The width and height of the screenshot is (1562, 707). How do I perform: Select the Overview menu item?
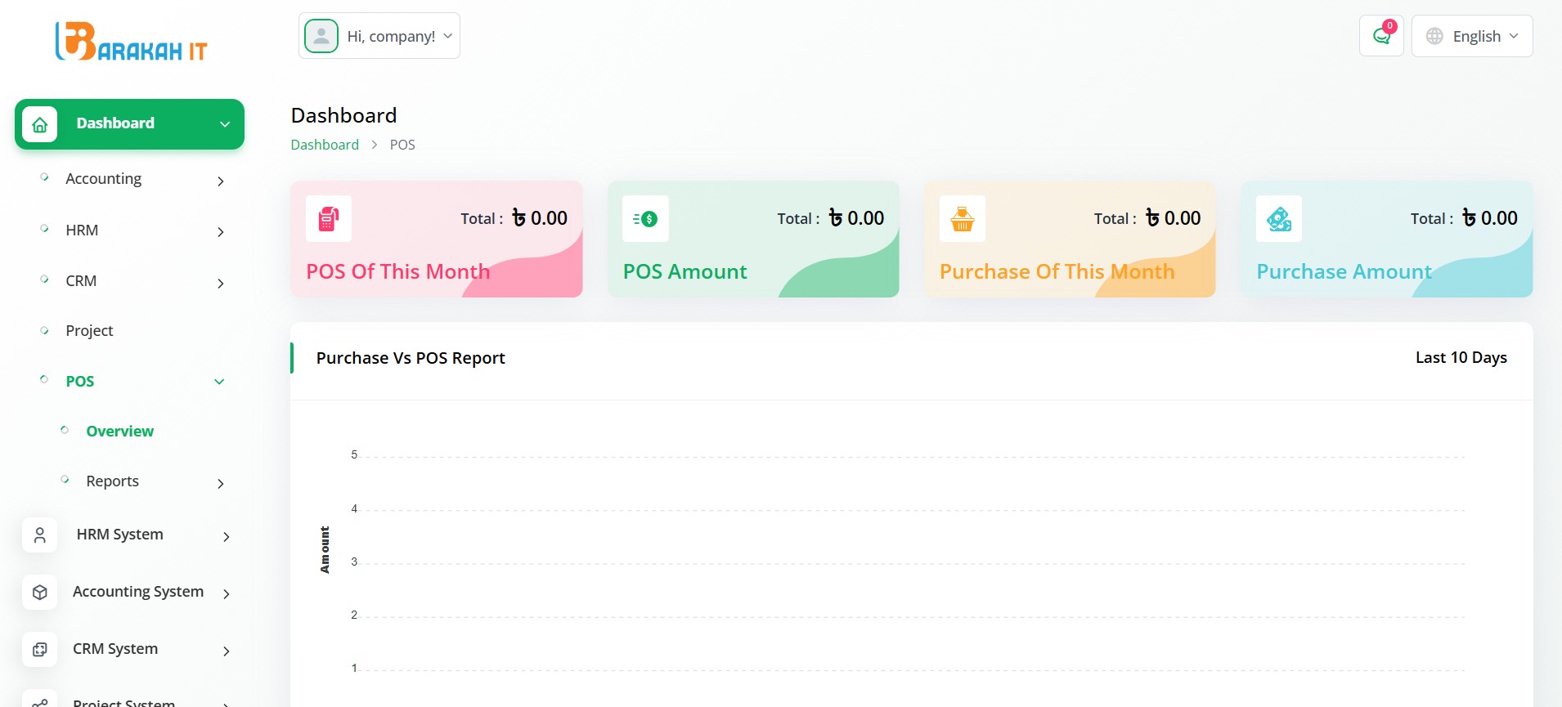(x=119, y=432)
